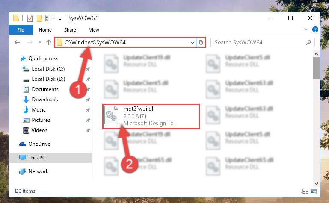
Task: Open the Share ribbon tab
Action: pyautogui.click(x=70, y=30)
